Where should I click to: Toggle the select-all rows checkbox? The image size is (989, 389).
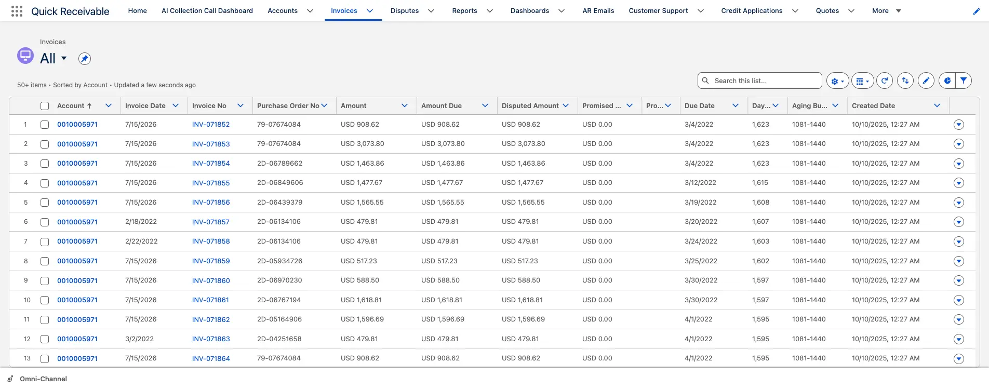[45, 106]
